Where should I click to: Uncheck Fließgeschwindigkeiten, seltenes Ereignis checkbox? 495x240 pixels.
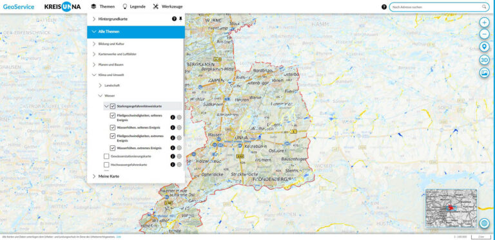click(x=112, y=116)
